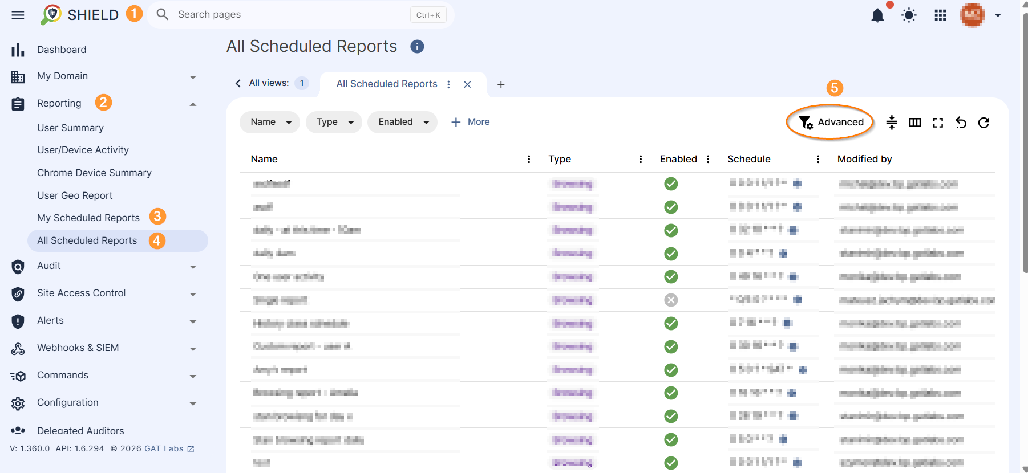Click the Commands sidebar icon
Image resolution: width=1028 pixels, height=473 pixels.
click(x=18, y=376)
